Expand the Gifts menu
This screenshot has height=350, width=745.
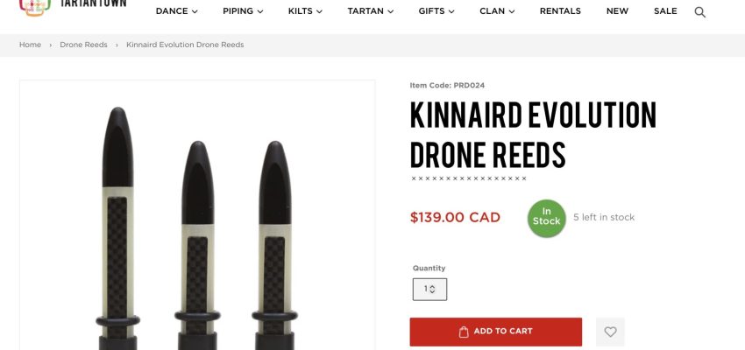coord(436,11)
